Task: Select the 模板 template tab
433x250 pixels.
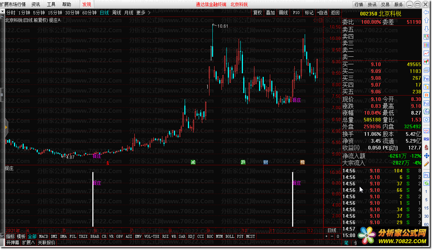Action: [21, 236]
